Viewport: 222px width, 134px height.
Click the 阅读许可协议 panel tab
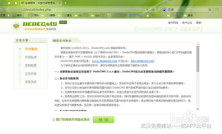(x=62, y=41)
